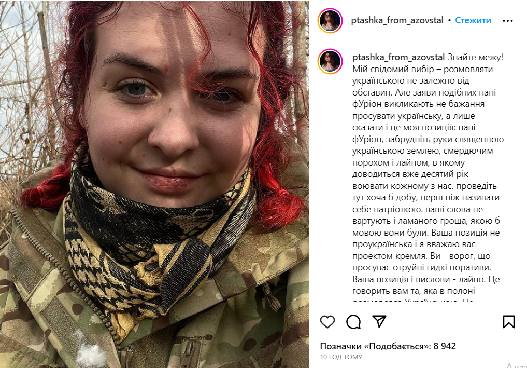
Task: Click the 10 ГОД ТОМУ timestamp
Action: click(341, 357)
